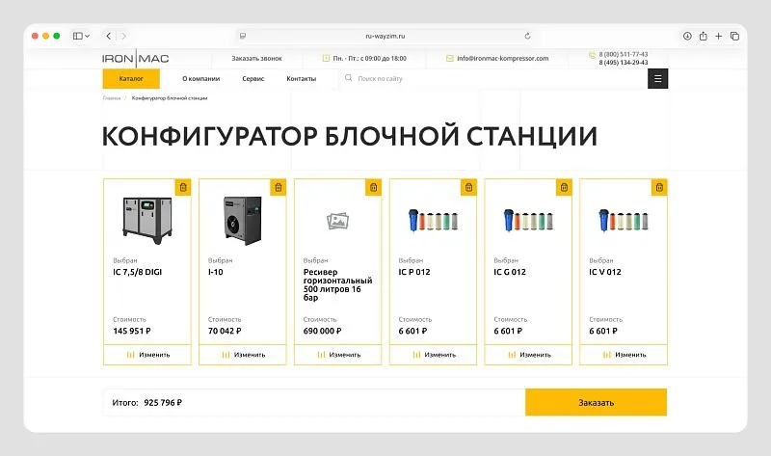Image resolution: width=771 pixels, height=456 pixels.
Task: Focus the Поиск по сайту search field
Action: (493, 79)
